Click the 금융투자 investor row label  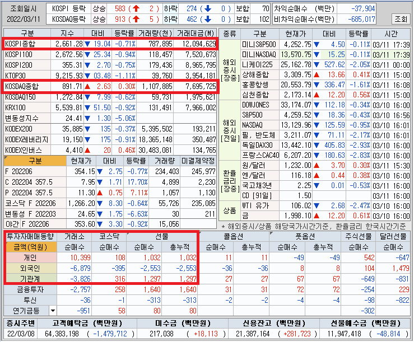[x=30, y=290]
